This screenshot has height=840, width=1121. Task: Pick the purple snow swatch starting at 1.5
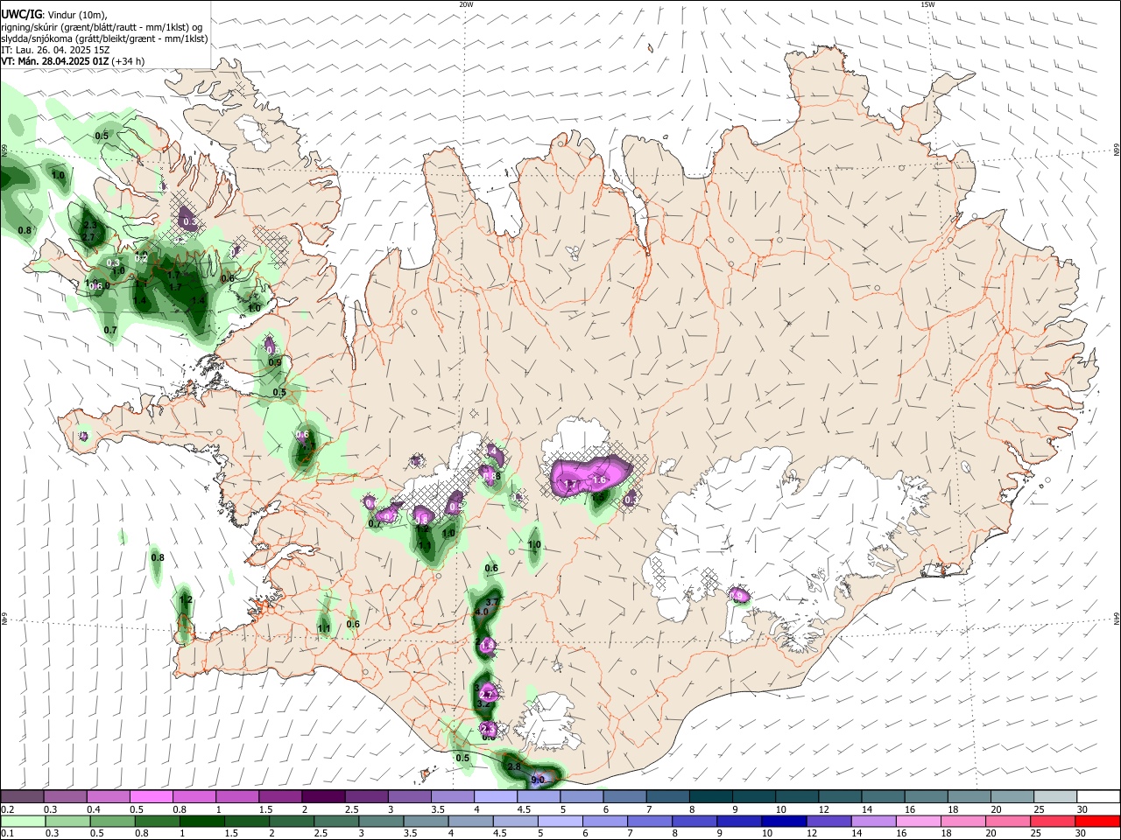(279, 796)
